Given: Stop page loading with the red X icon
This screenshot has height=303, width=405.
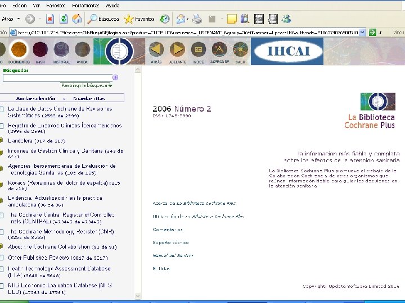Looking at the screenshot, I should pyautogui.click(x=50, y=19).
